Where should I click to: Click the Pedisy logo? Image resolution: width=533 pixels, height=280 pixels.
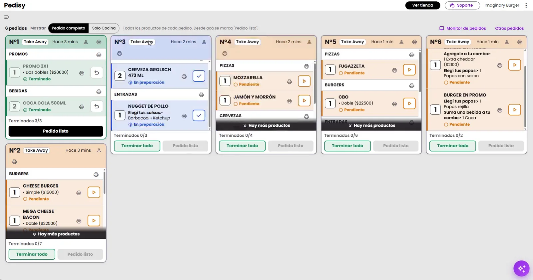(x=15, y=5)
